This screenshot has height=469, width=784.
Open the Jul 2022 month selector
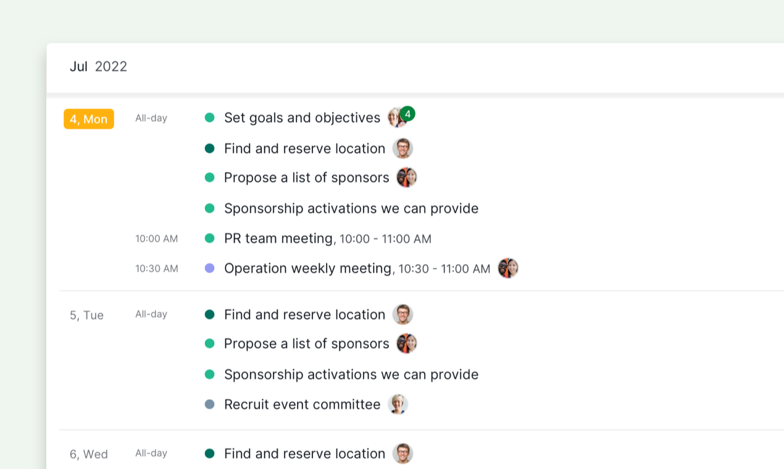98,67
